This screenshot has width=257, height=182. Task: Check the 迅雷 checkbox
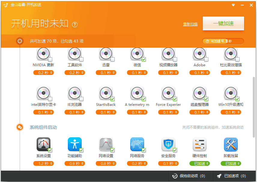click(x=113, y=59)
